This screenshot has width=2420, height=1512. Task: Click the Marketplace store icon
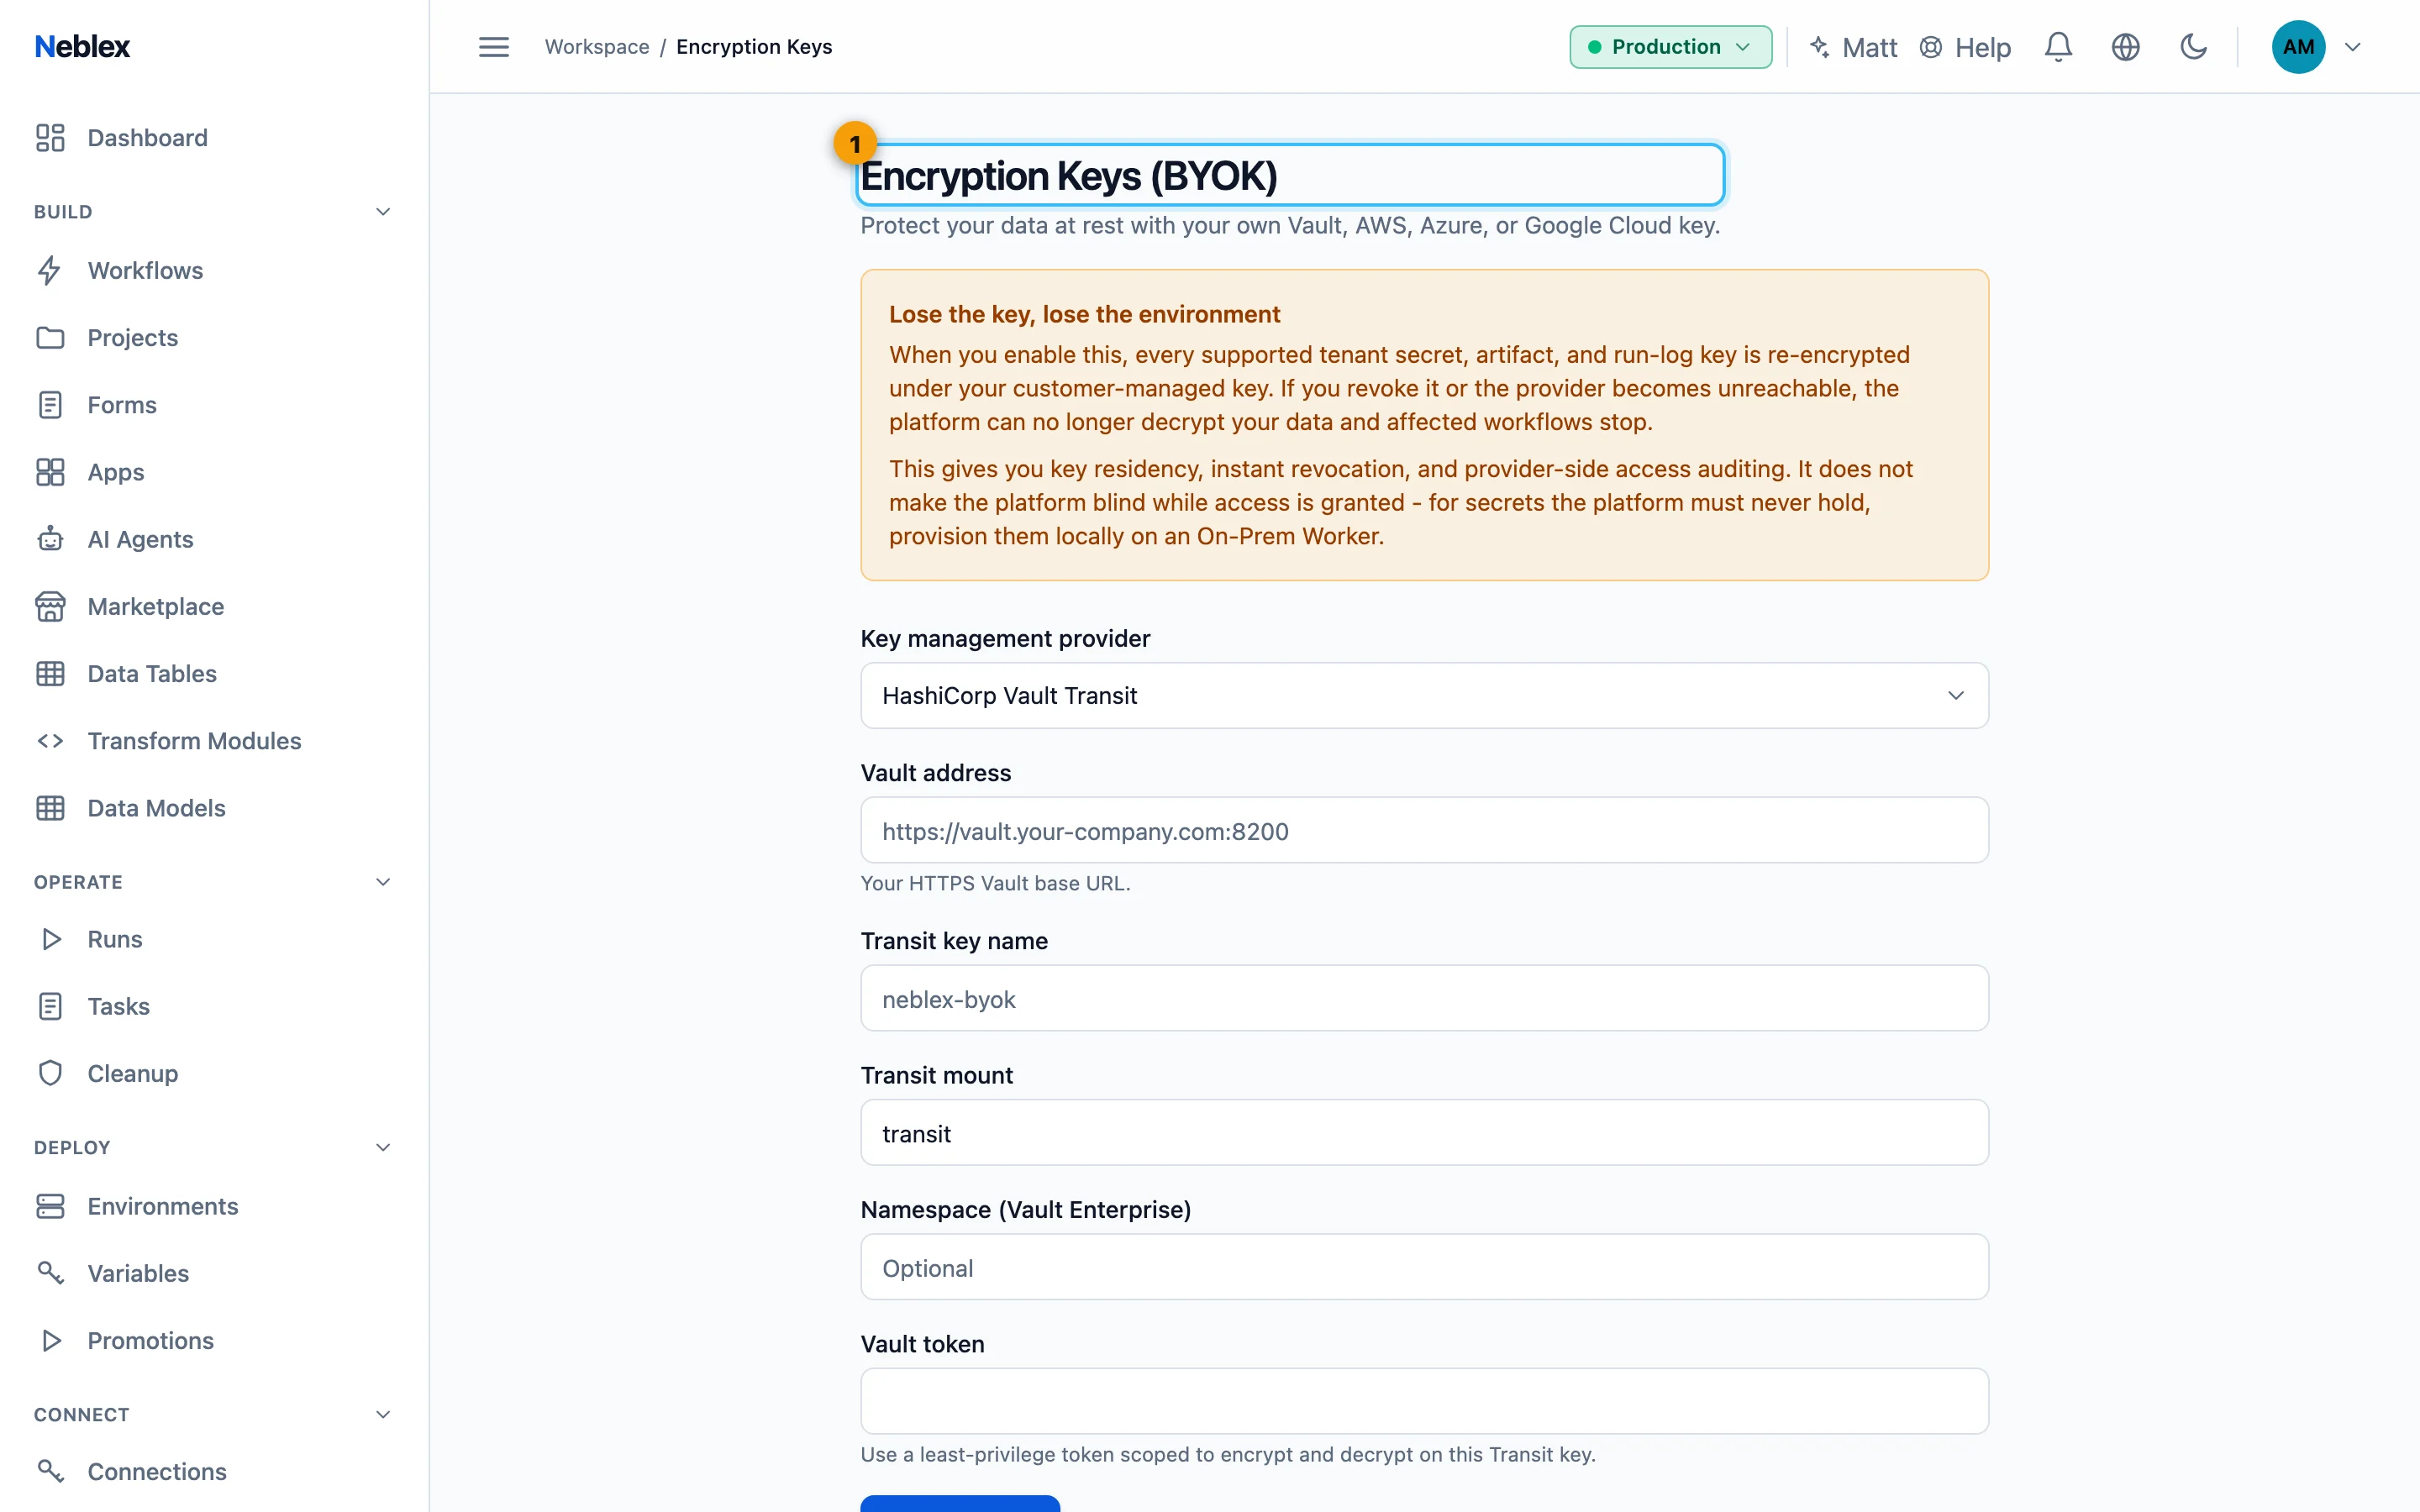coord(50,606)
